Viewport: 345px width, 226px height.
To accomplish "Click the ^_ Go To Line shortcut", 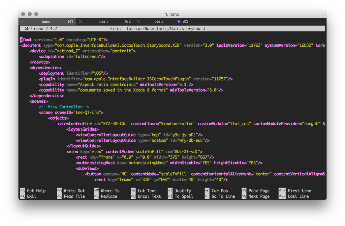I will (220, 196).
